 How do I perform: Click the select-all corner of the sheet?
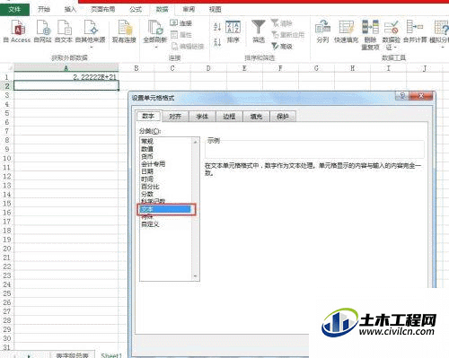click(7, 68)
